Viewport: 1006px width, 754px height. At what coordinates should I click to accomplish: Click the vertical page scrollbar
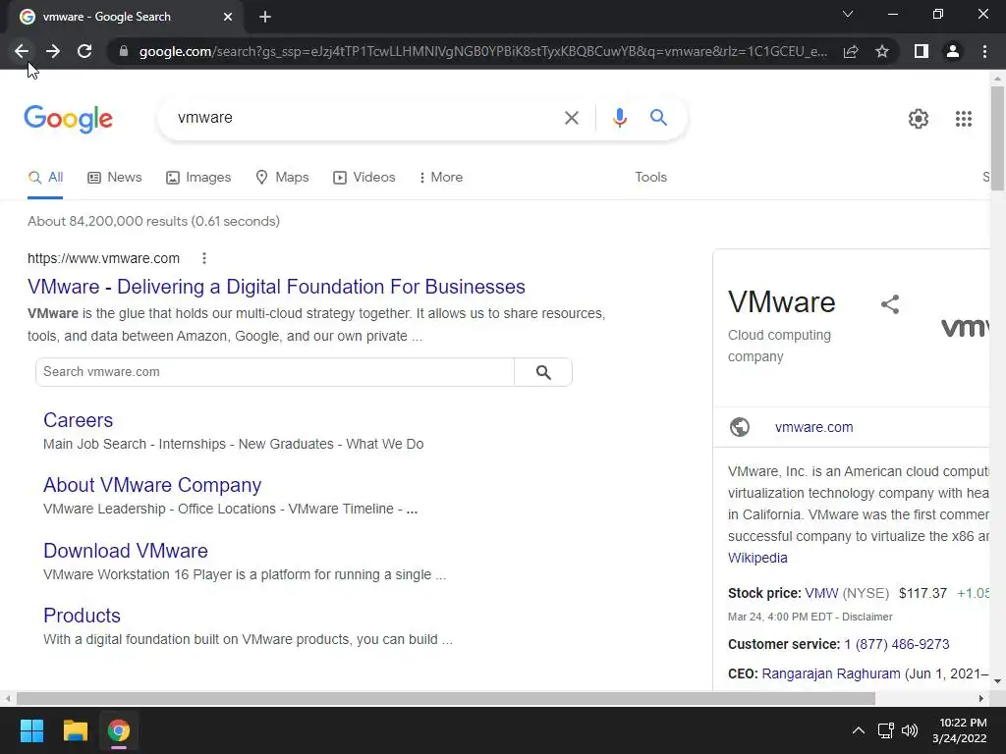coord(997,137)
